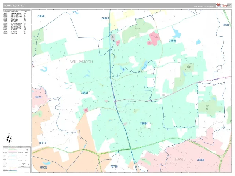Click the WILLIAMSON county label
This screenshot has width=235, height=176.
tap(82, 62)
